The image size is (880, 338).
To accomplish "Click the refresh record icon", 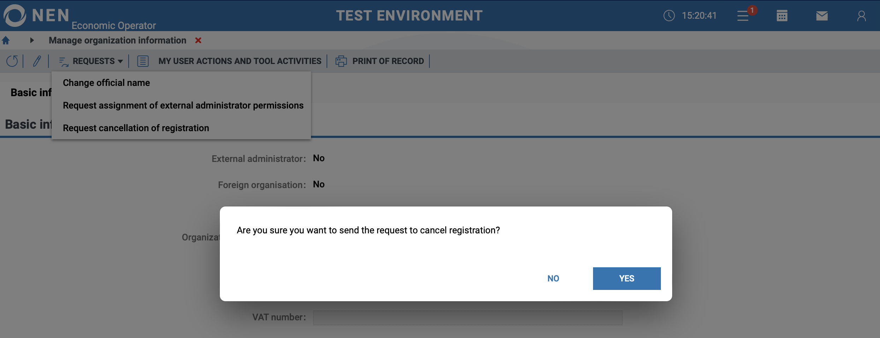I will 12,61.
